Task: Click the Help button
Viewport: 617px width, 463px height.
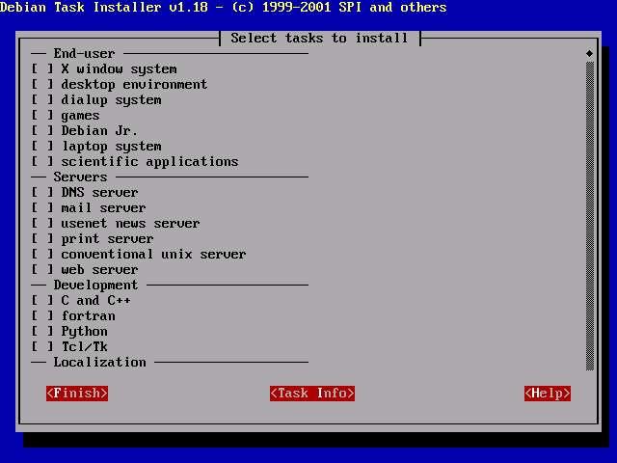Action: [548, 394]
